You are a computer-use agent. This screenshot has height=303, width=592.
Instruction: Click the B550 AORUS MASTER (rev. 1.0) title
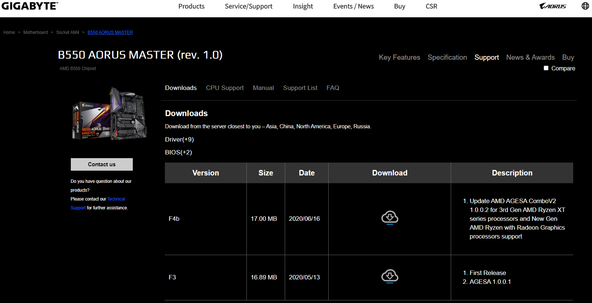pos(140,55)
